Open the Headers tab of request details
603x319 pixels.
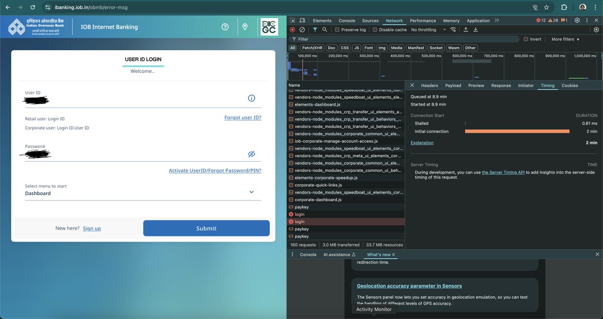(430, 85)
